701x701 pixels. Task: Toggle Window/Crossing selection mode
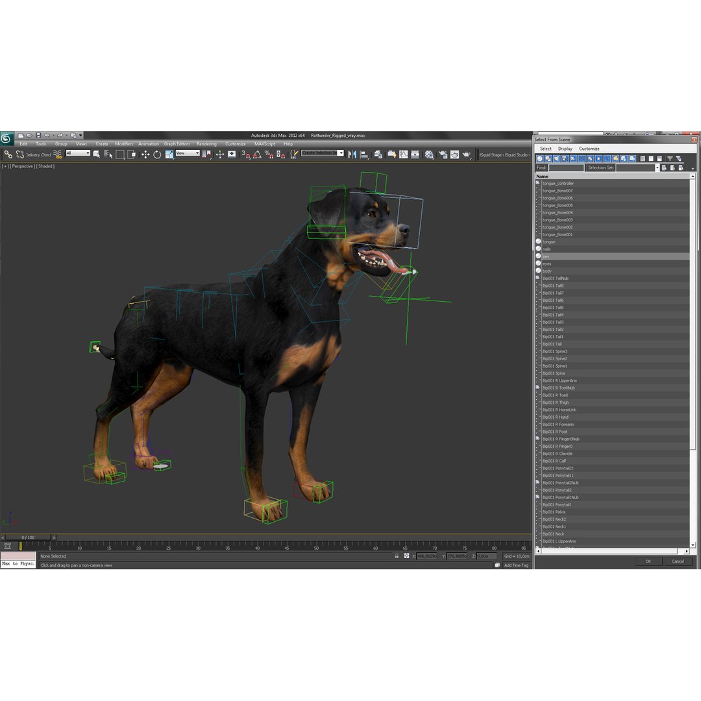pos(131,154)
